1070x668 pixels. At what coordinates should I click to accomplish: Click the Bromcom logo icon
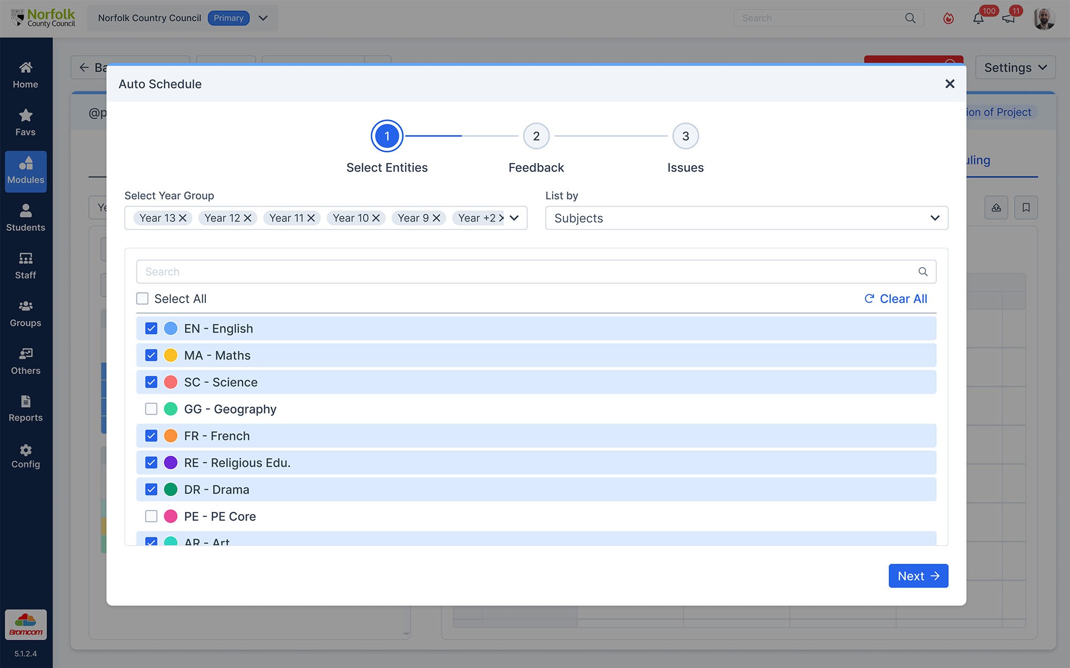(26, 625)
